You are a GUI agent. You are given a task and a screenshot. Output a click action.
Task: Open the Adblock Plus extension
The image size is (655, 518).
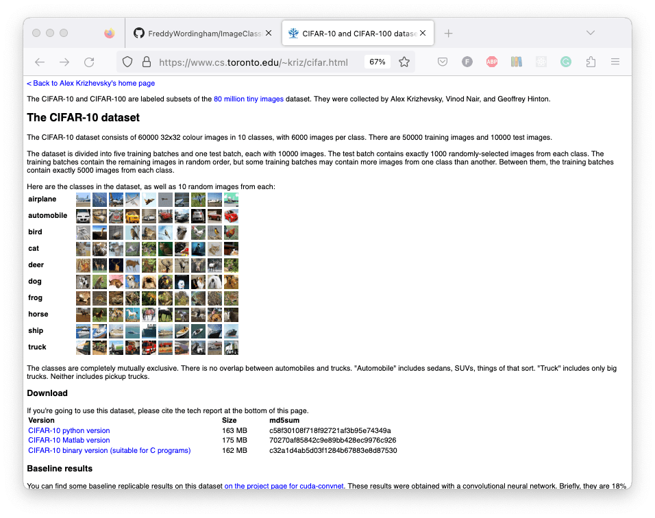click(x=492, y=62)
